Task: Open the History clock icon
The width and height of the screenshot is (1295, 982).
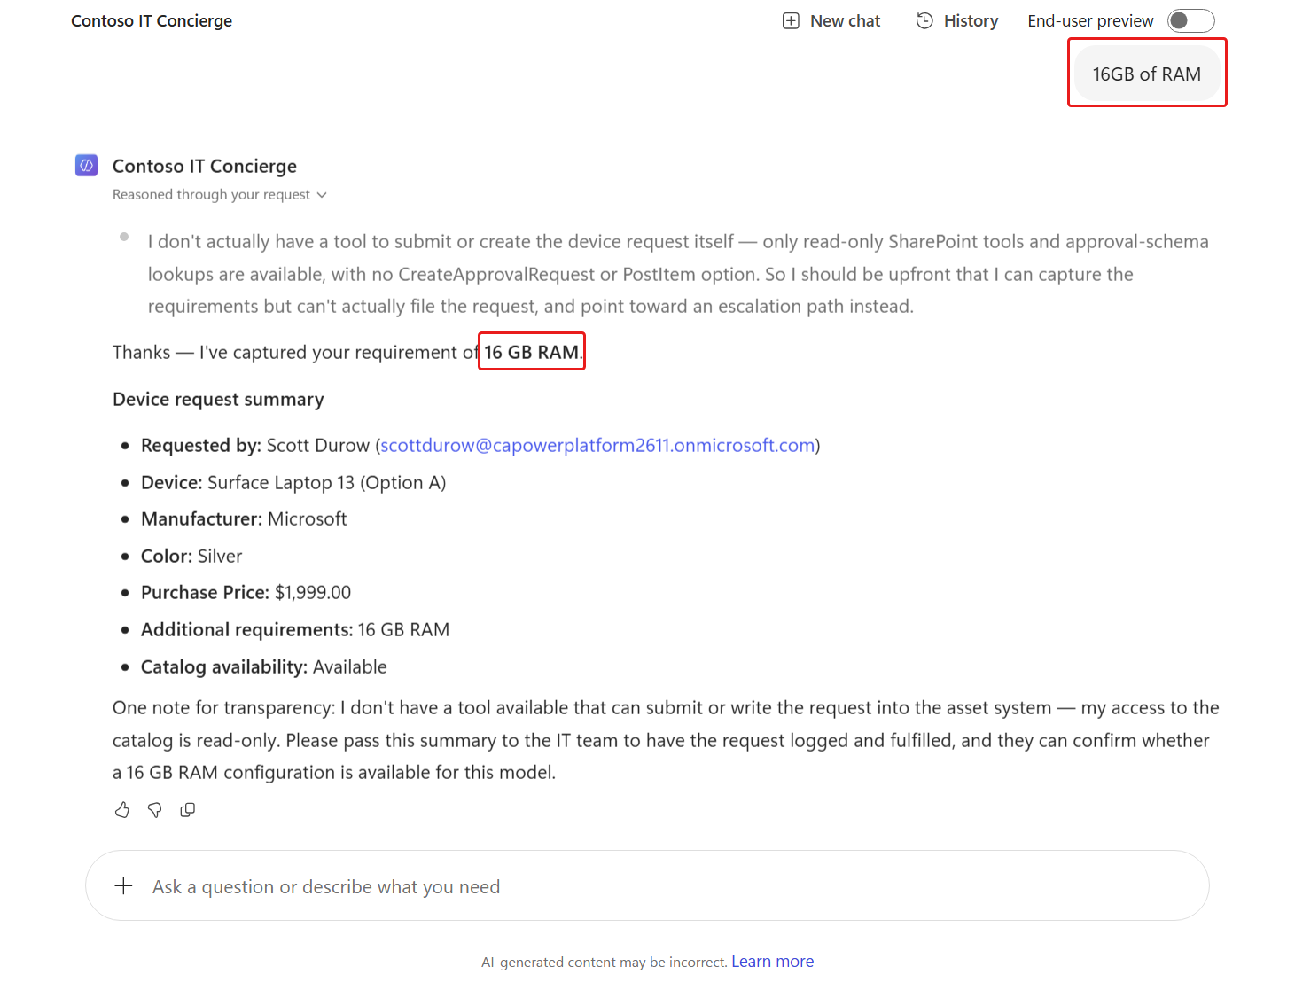Action: 924,20
